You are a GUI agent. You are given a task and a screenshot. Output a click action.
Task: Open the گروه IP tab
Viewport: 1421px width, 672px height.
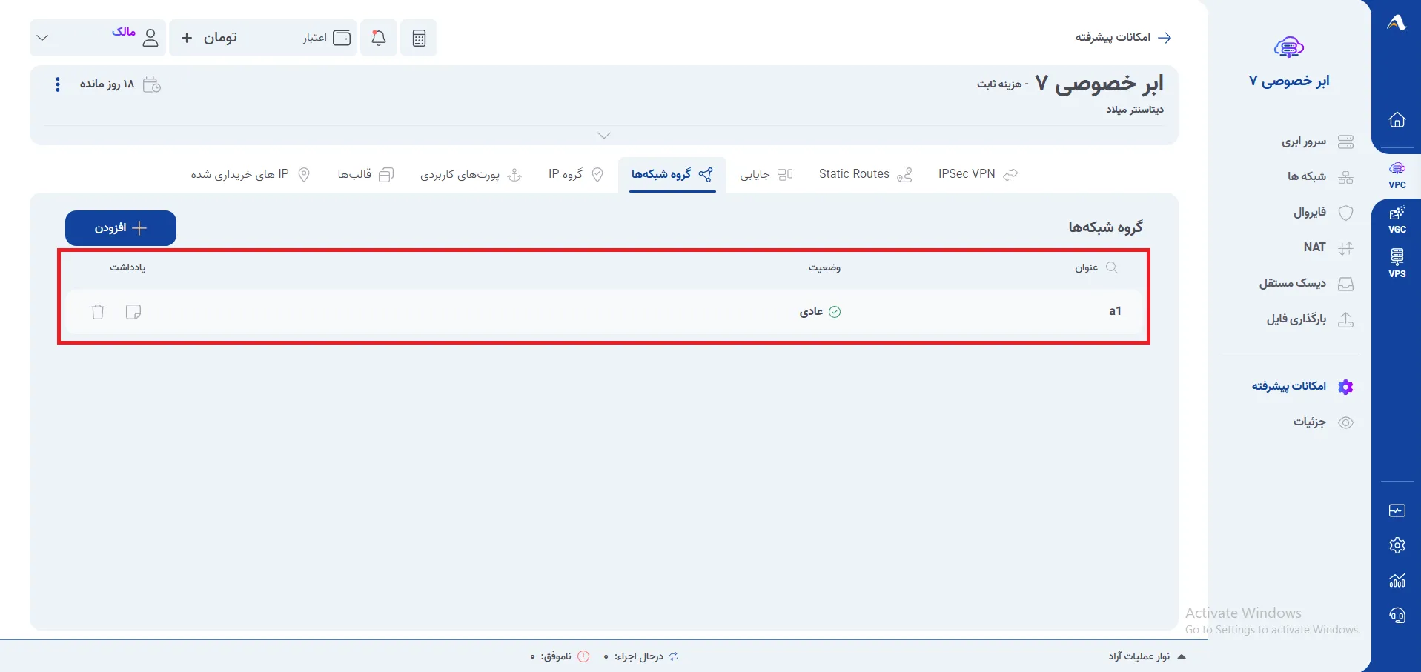(x=576, y=174)
